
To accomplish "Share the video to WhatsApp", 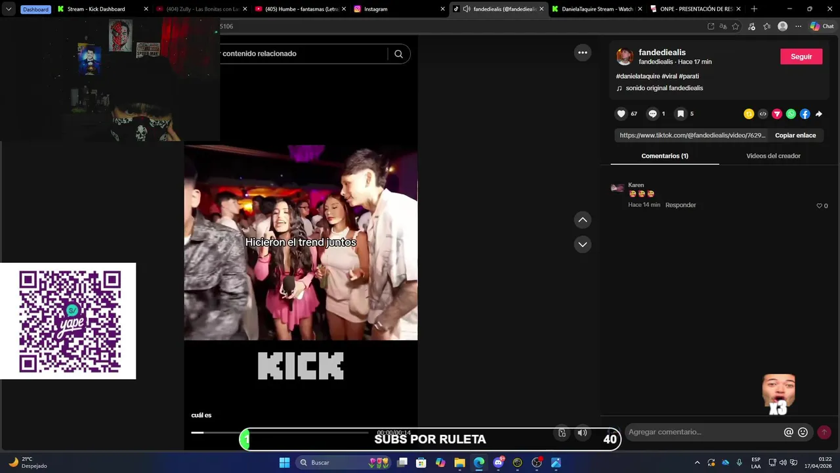I will click(x=791, y=114).
